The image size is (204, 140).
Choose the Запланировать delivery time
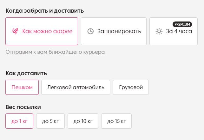(x=114, y=31)
